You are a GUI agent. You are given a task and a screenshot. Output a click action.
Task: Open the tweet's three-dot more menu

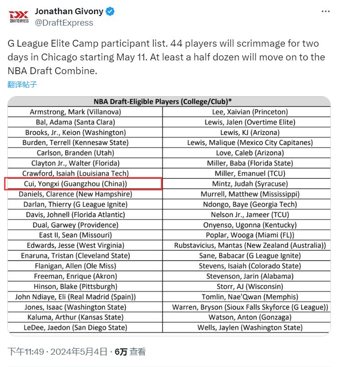325,11
